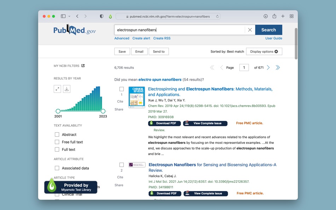Viewport: 336px width, 210px height.
Task: Open a new tab with plus icon
Action: point(283,16)
